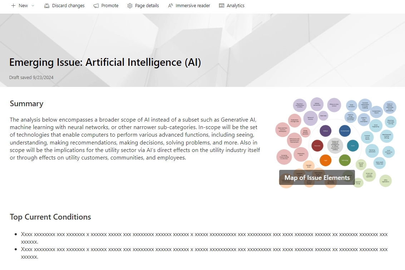
Task: Expand the New dropdown chevron
Action: pos(33,6)
